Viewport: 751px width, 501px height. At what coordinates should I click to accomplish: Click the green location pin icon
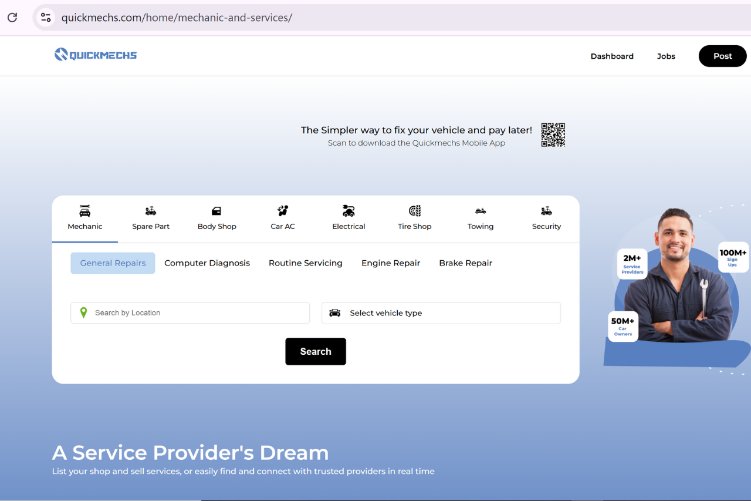[x=83, y=313]
